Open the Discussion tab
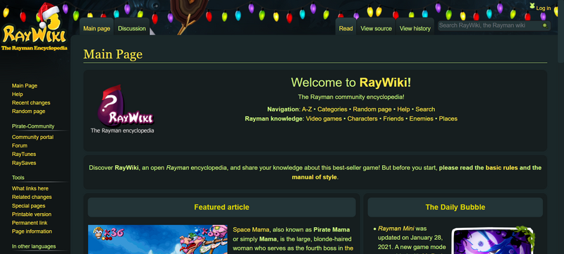Image resolution: width=564 pixels, height=254 pixels. 132,28
